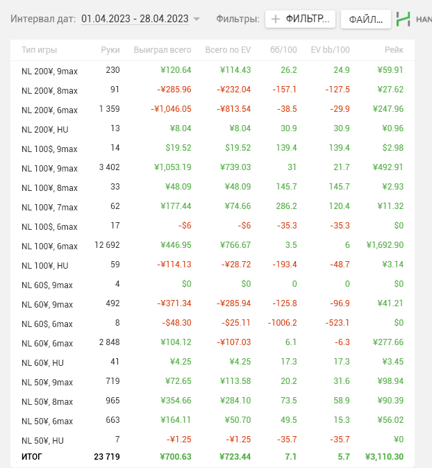Click rake value ¥492.91
432x468 pixels.
388,167
